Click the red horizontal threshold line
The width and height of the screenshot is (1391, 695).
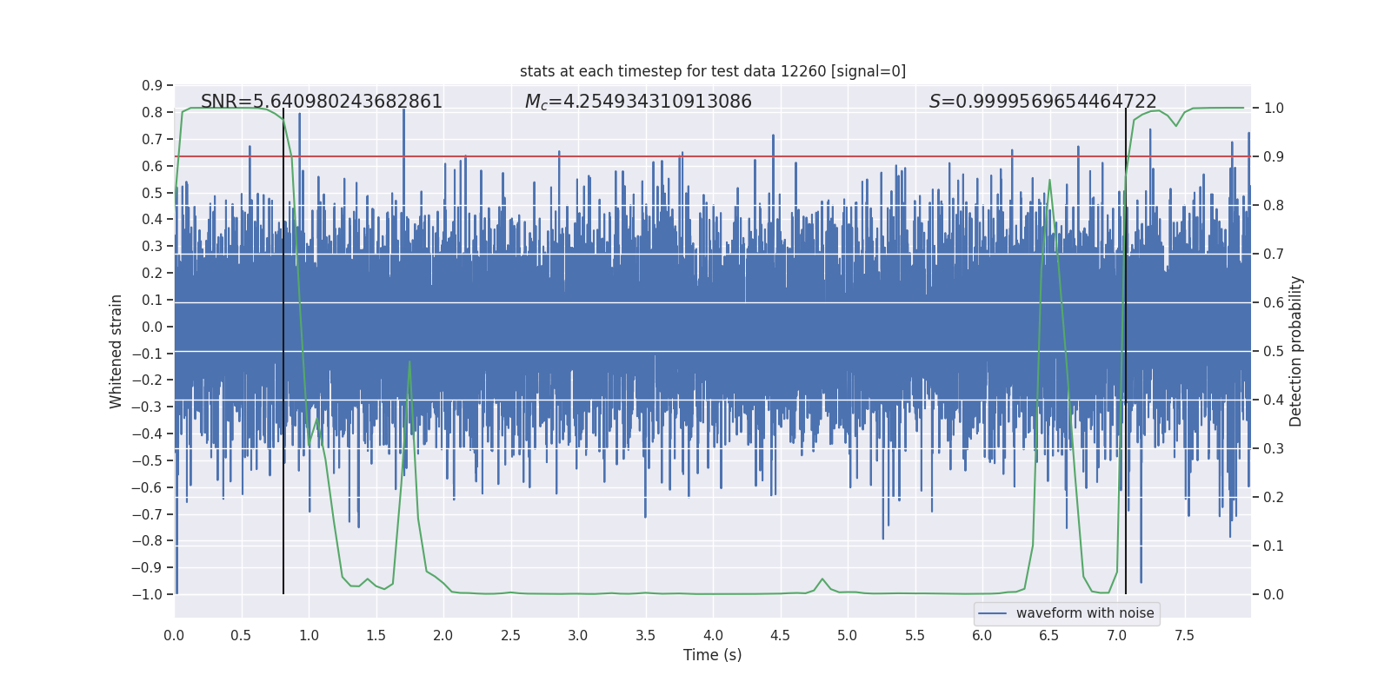click(713, 156)
